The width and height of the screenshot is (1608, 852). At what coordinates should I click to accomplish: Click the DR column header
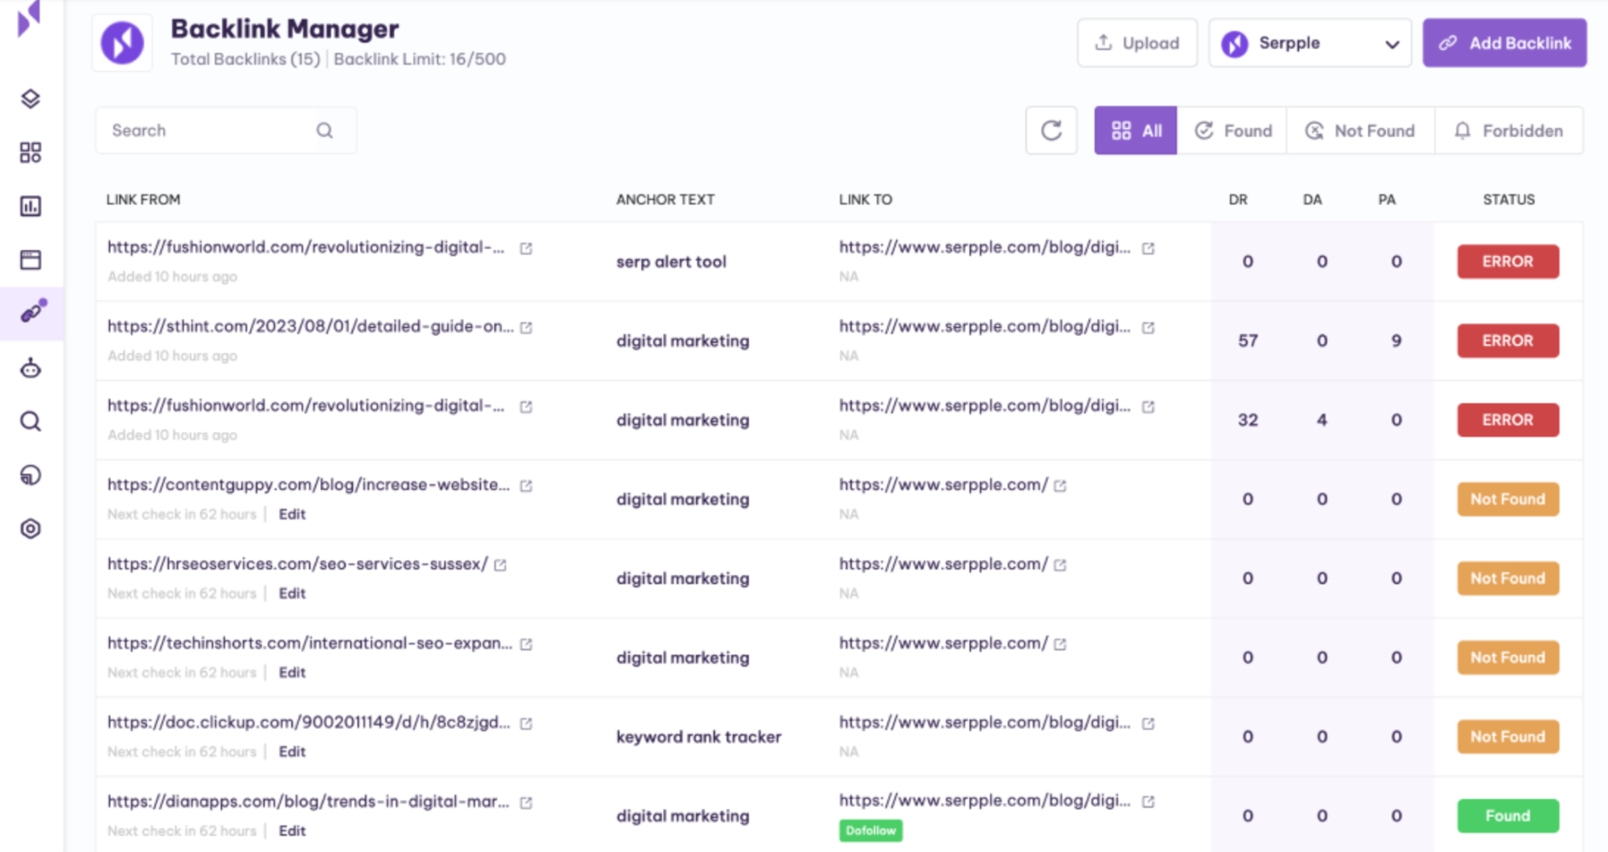(x=1238, y=200)
